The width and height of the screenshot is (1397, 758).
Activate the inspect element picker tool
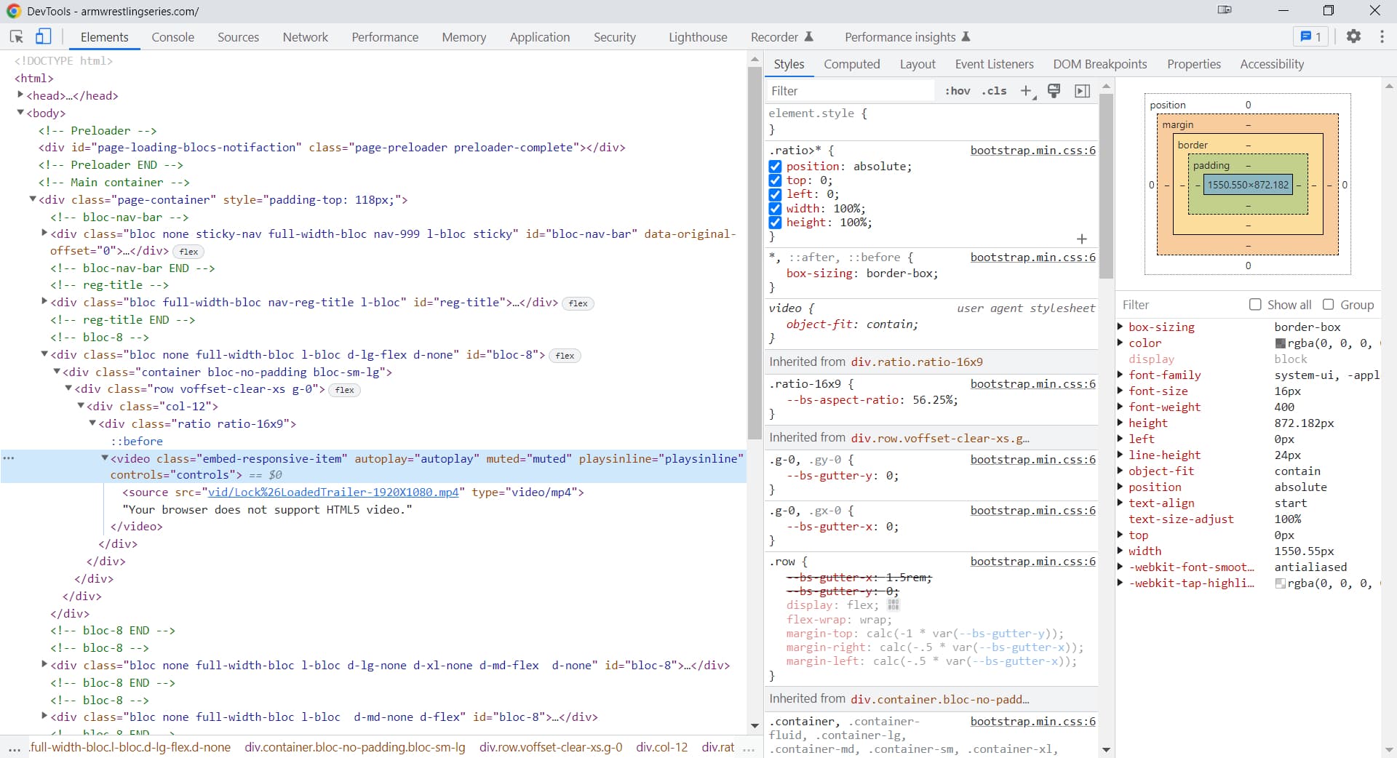click(x=16, y=37)
